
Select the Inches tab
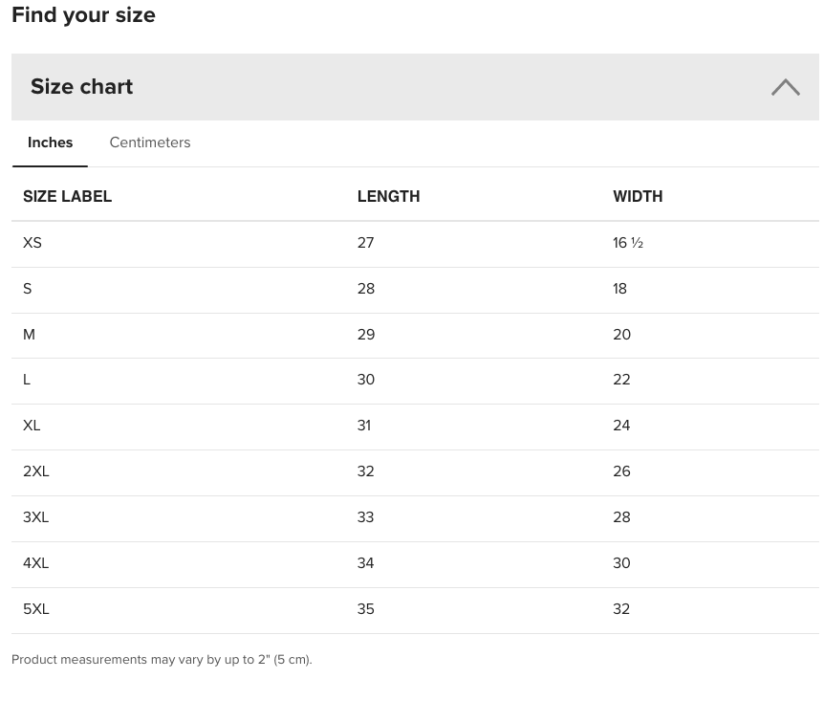click(x=50, y=142)
